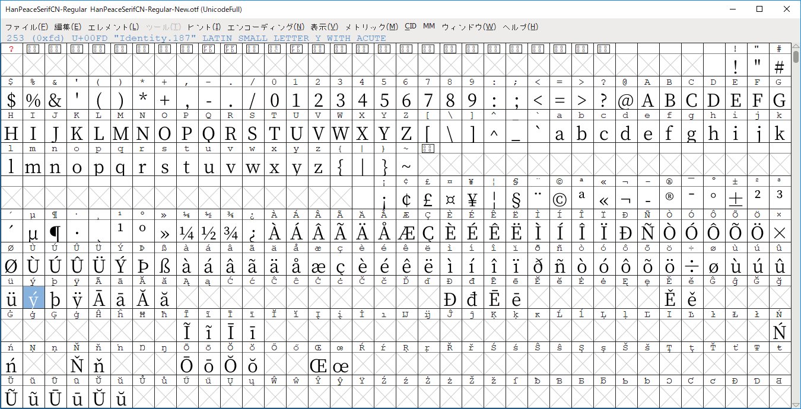Viewport: 801px width, 409px height.
Task: Open the エレメント(L) menu
Action: point(113,27)
